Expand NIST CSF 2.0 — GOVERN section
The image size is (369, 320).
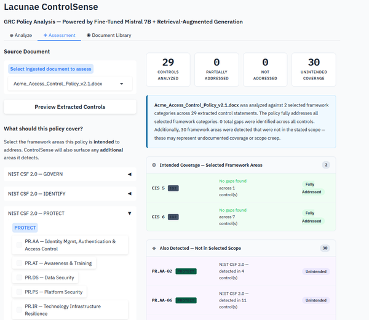coord(70,174)
